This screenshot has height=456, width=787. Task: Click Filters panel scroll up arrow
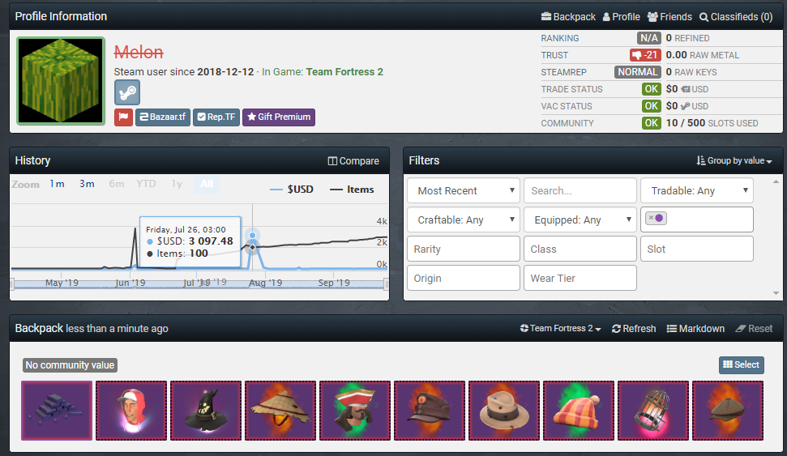coord(776,181)
